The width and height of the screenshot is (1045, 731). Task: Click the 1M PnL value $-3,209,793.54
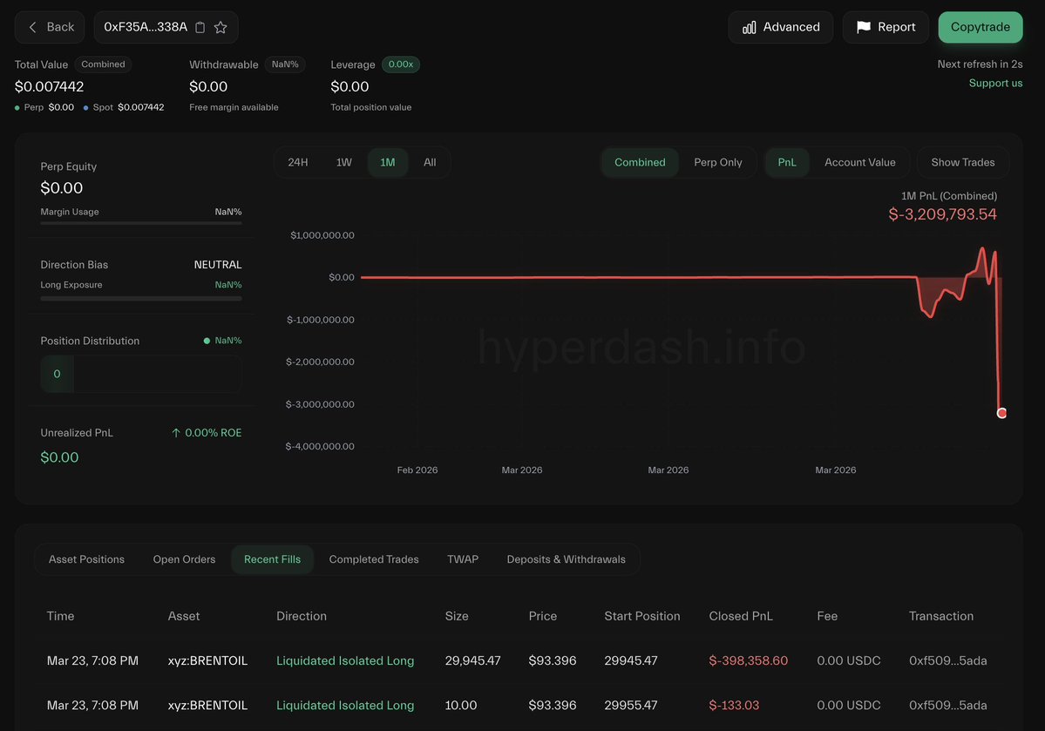click(942, 214)
